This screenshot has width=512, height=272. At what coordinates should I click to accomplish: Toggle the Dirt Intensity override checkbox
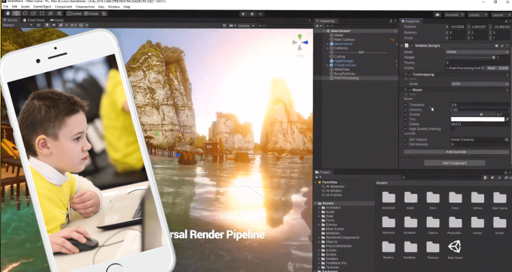(x=406, y=144)
